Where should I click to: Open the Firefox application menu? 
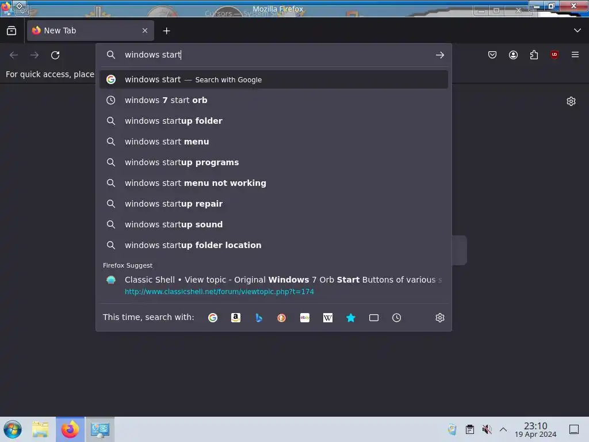pos(575,55)
